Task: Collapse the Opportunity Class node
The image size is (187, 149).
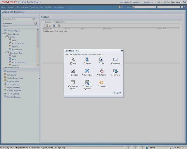Action: [5, 53]
